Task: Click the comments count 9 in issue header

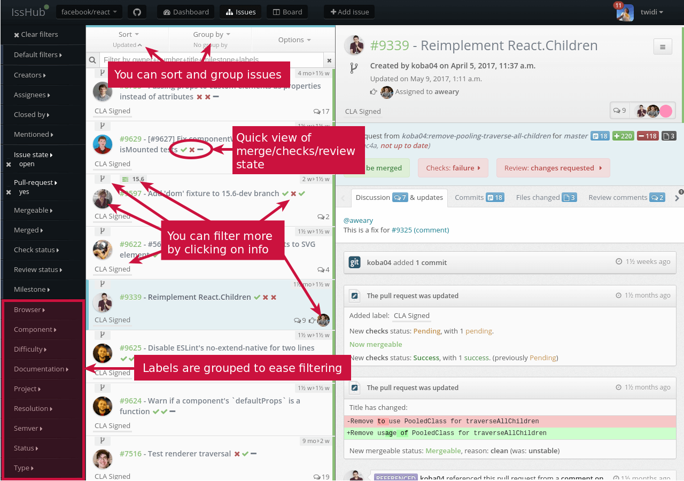Action: (x=619, y=111)
